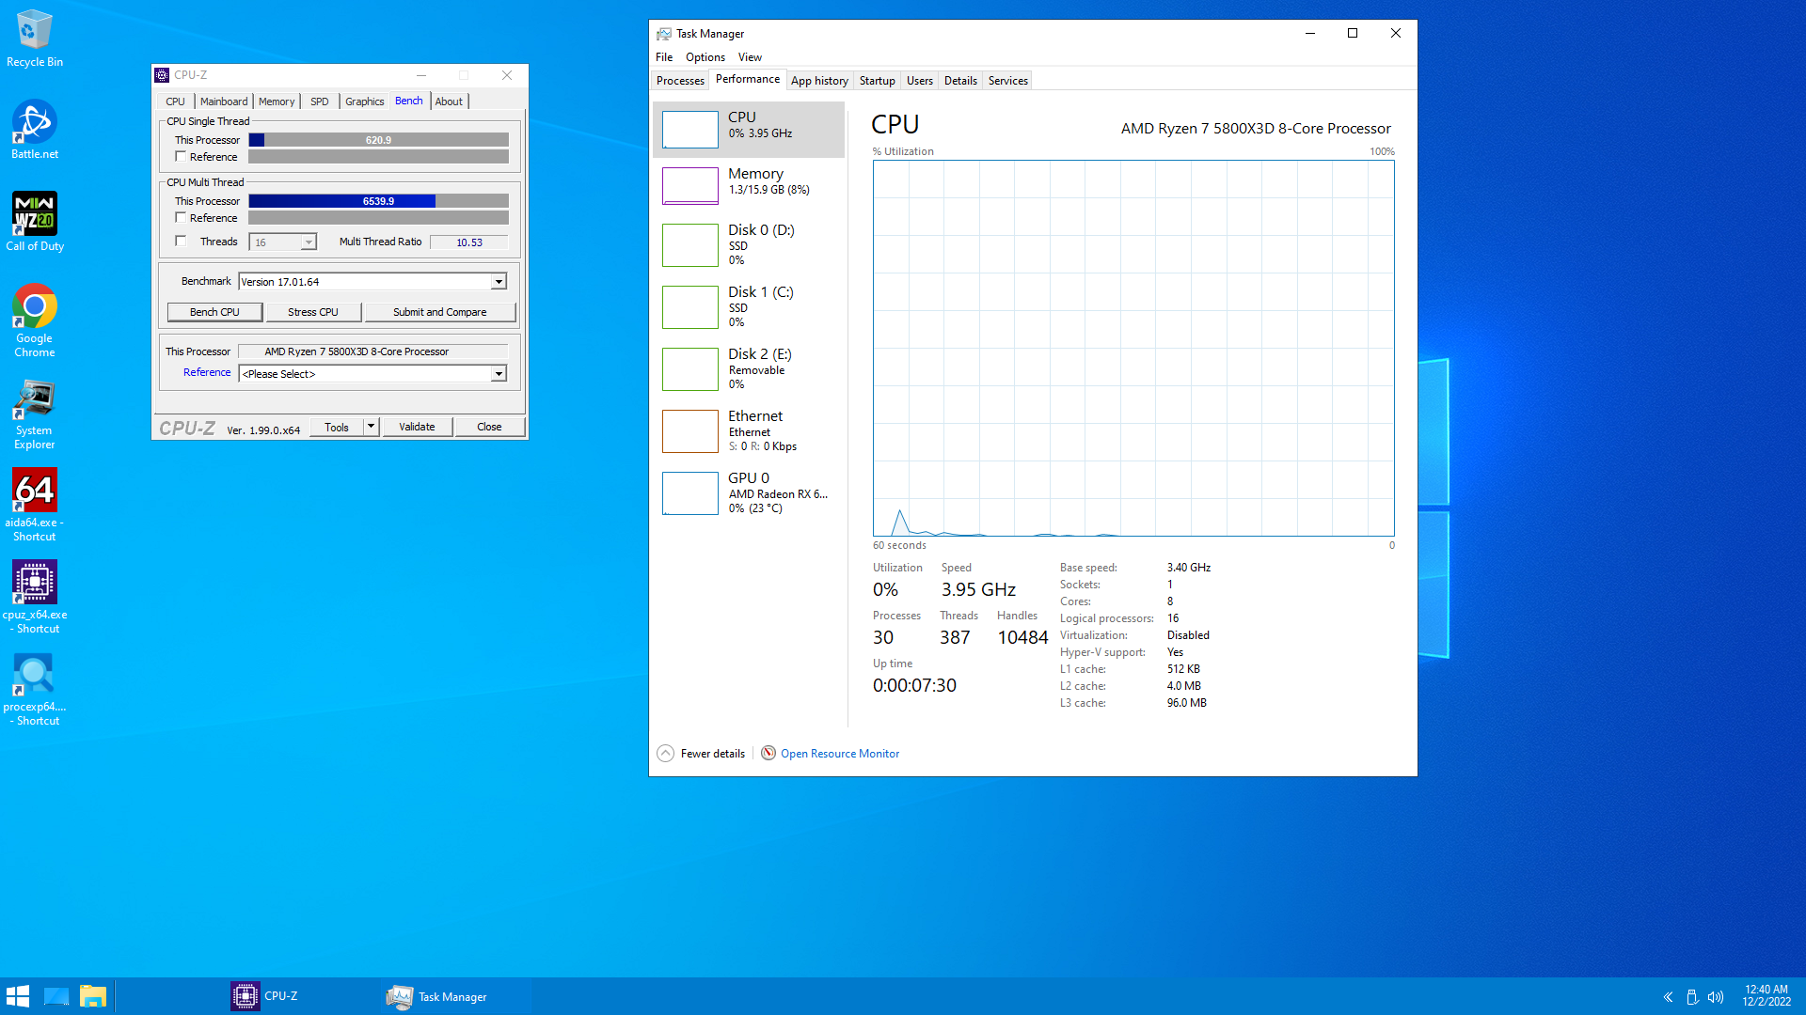The height and width of the screenshot is (1015, 1806).
Task: Switch to CPU tab in CPU-Z
Action: 176,101
